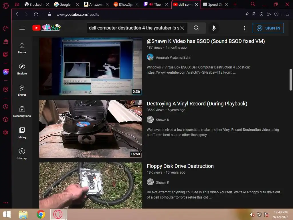Open the Player icon in Opera sidebar

point(6,89)
